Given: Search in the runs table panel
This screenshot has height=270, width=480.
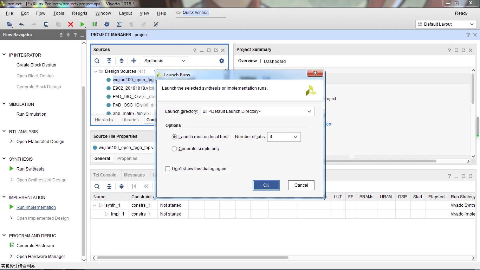Looking at the screenshot, I should [x=97, y=186].
